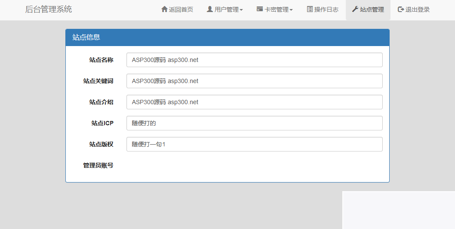
Task: Focus the 站点名称 text field
Action: click(x=254, y=60)
